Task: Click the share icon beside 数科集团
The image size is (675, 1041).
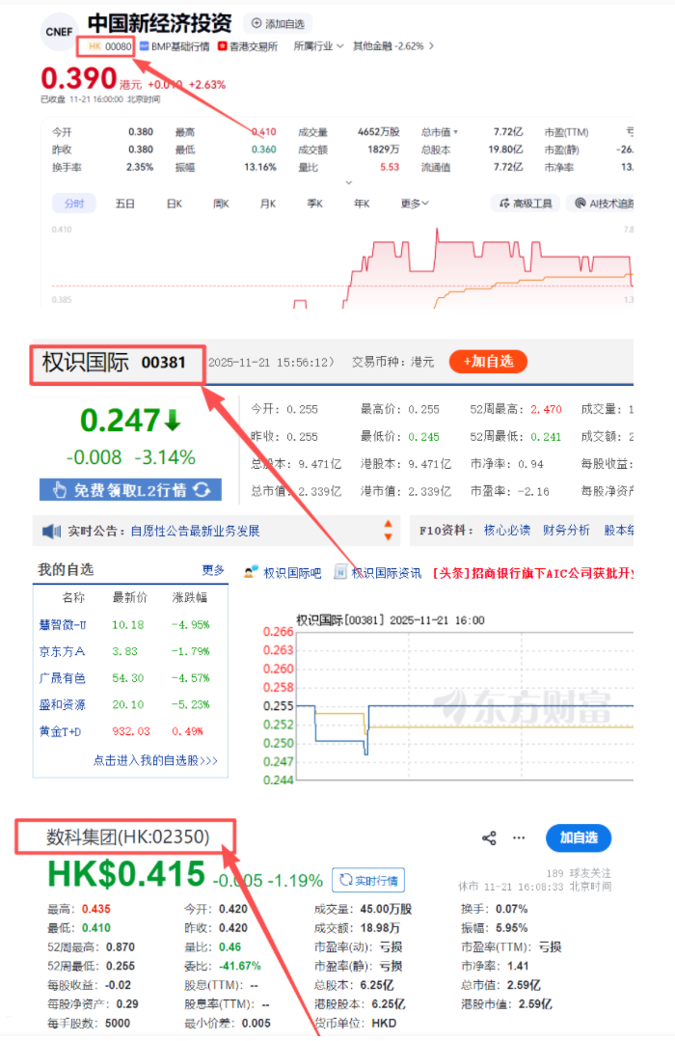Action: point(489,837)
